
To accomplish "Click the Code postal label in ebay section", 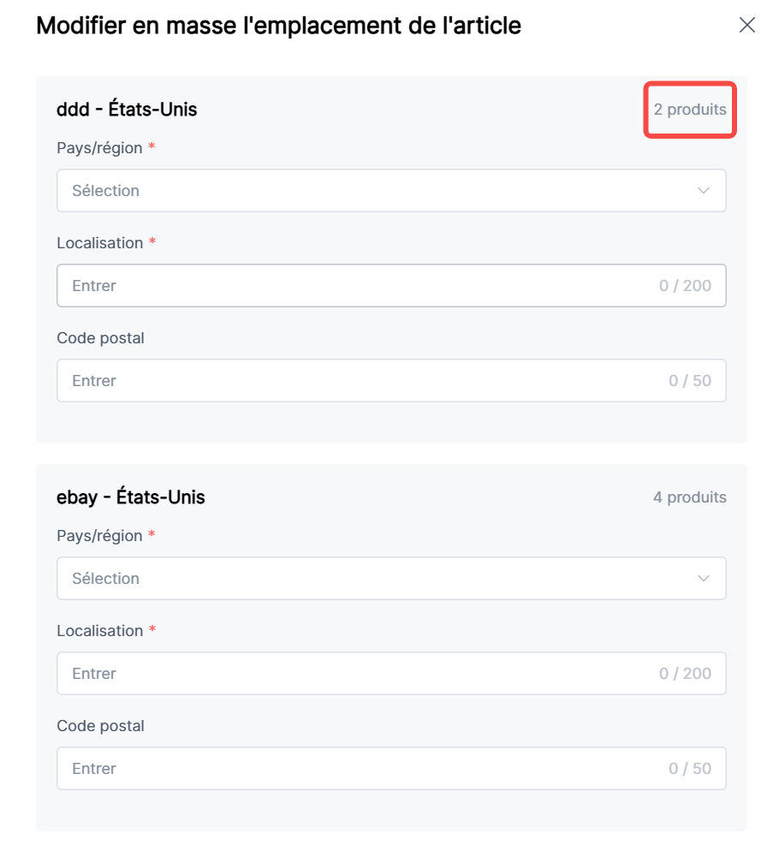I will tap(100, 726).
